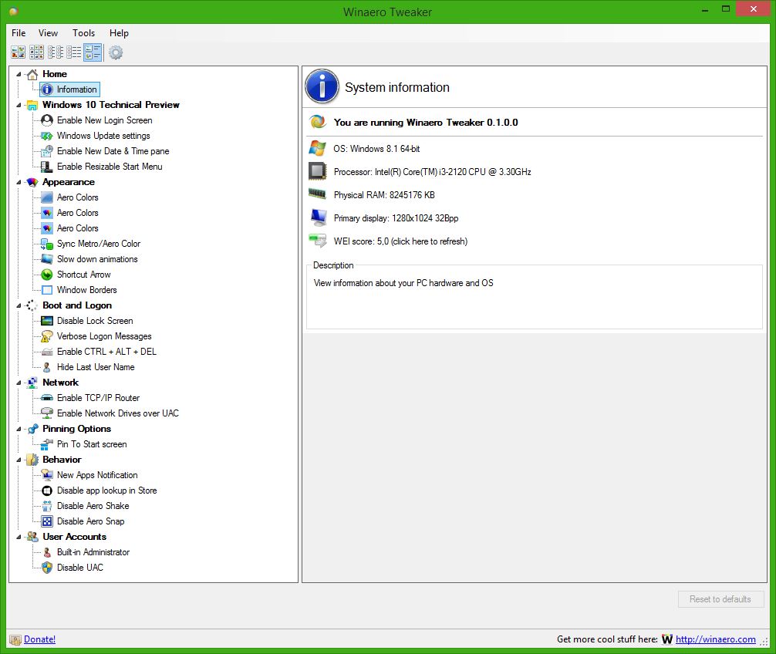Switch to medium icons view button

coord(36,52)
